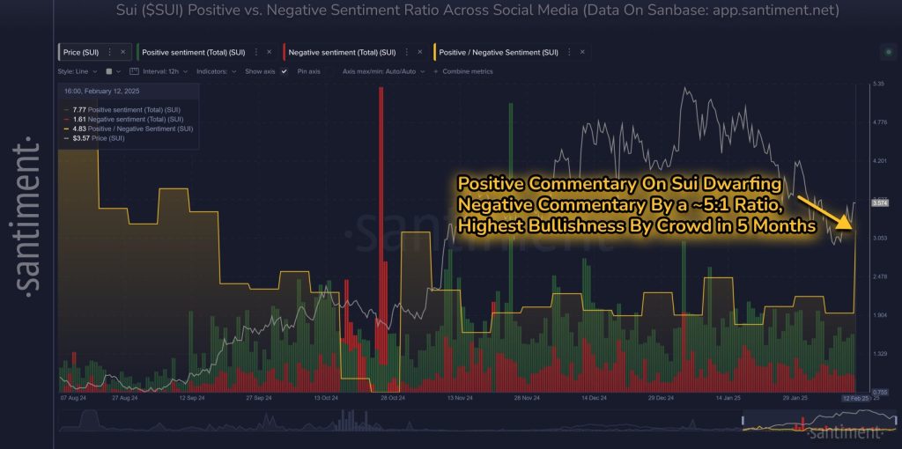
Task: Open the Interval: 12h dropdown
Action: (x=166, y=71)
